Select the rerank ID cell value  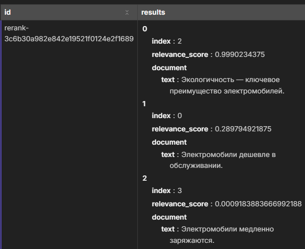69,33
